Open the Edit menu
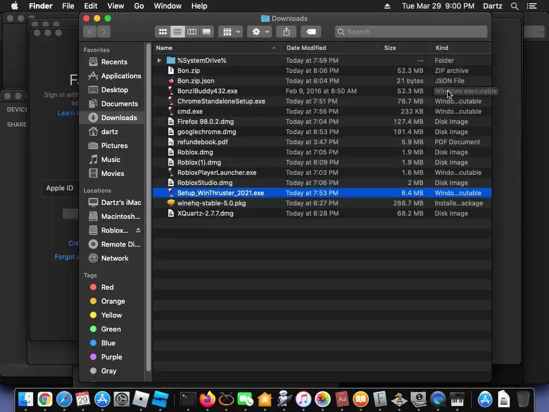 [91, 6]
